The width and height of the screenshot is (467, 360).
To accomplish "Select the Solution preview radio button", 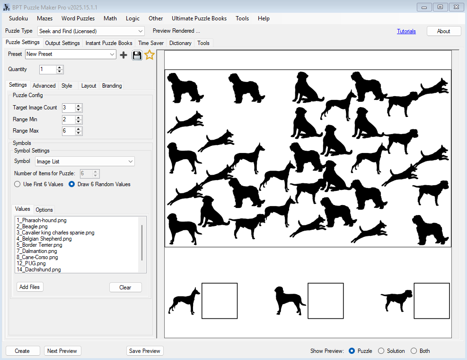I will point(381,351).
